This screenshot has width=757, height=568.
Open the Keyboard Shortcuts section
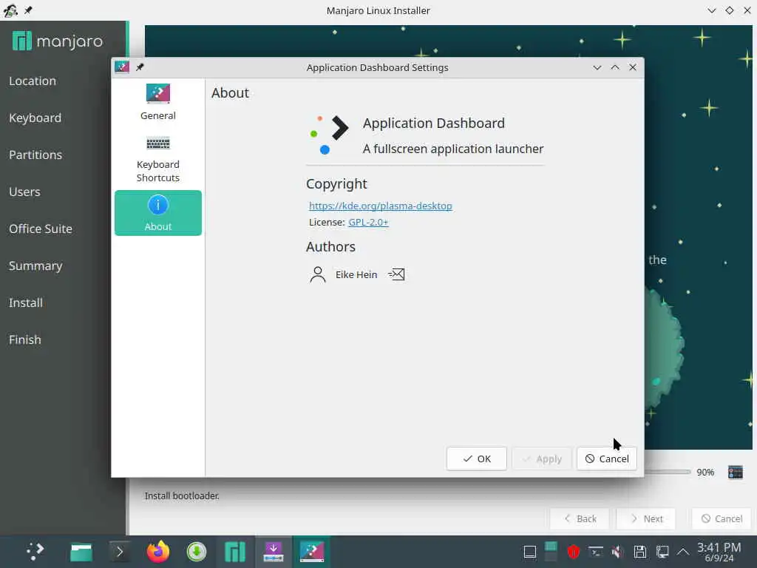158,160
